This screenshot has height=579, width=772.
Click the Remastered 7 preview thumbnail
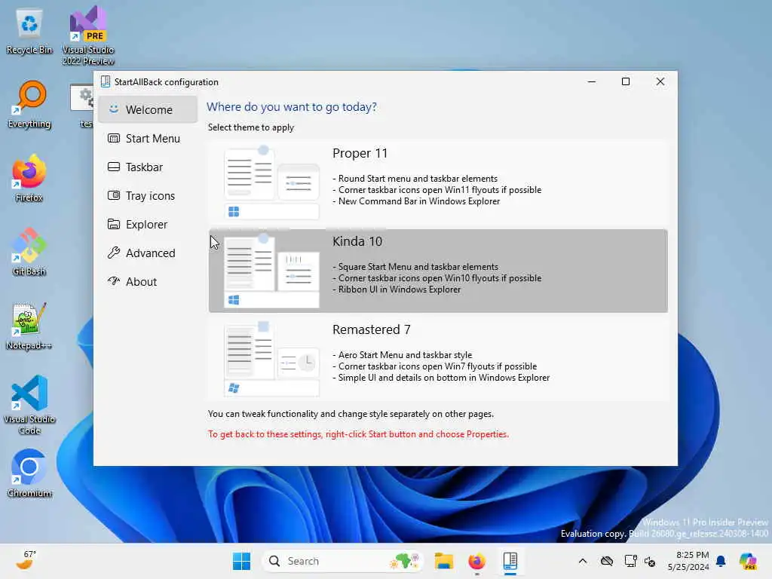pos(271,359)
